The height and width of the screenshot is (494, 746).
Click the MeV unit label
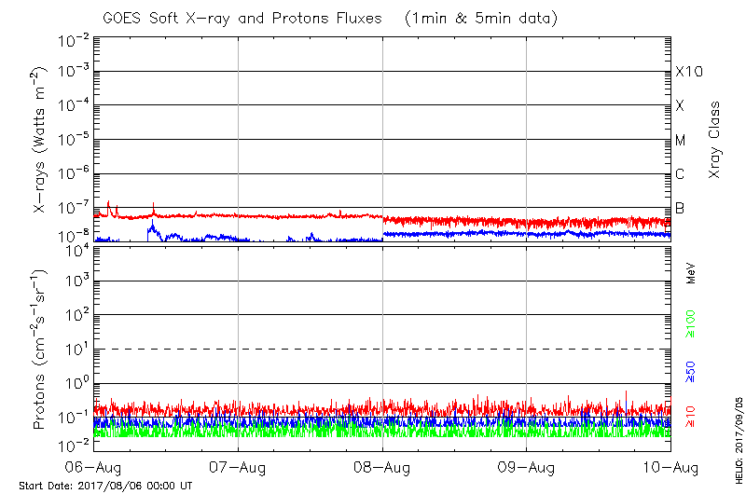[x=691, y=272]
